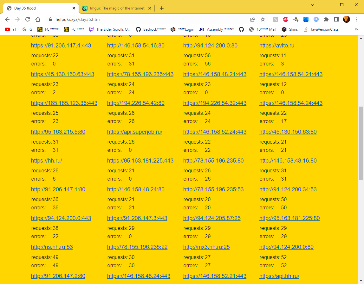364x284 pixels.
Task: Open the YT bookmark
Action: tap(11, 29)
